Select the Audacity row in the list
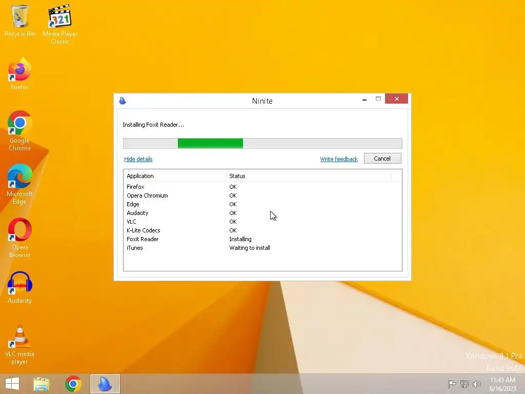The width and height of the screenshot is (525, 394). coord(262,213)
